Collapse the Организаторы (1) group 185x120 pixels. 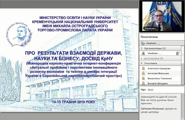142,48
